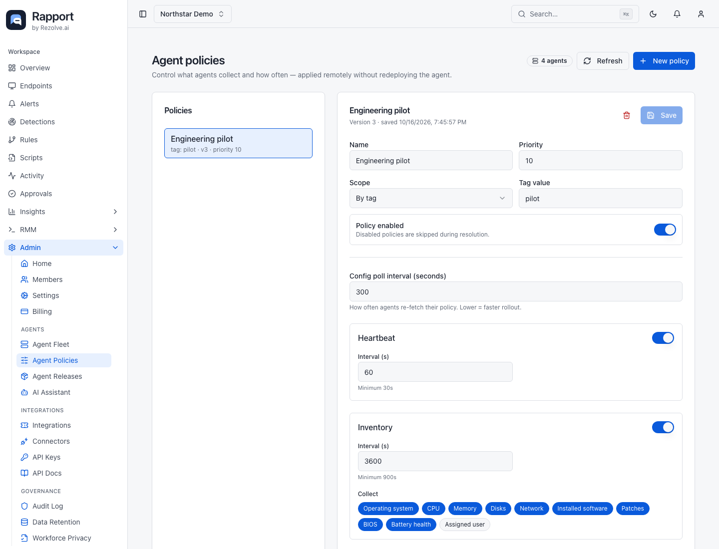This screenshot has width=719, height=549.
Task: Enable the Assigned user collect chip
Action: pyautogui.click(x=465, y=525)
